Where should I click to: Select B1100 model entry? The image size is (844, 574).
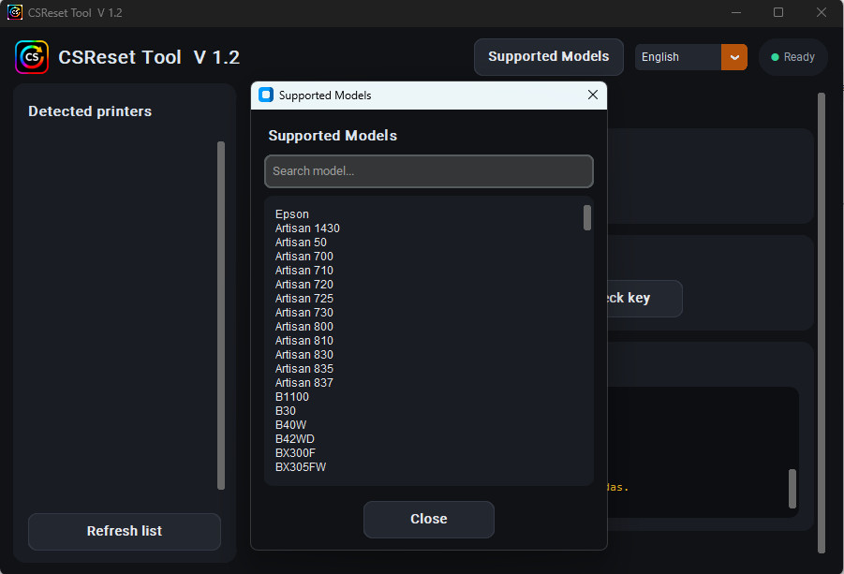291,396
